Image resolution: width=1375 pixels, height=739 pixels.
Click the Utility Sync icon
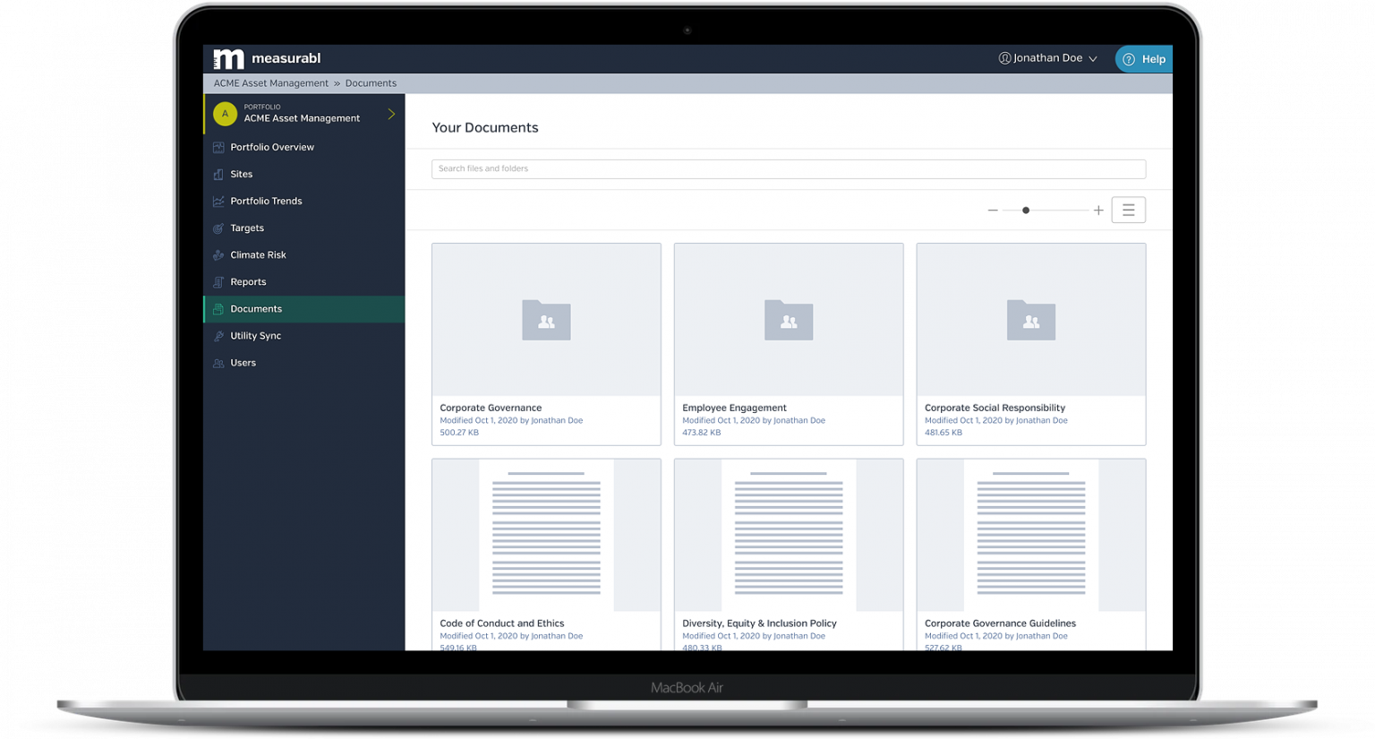click(218, 335)
